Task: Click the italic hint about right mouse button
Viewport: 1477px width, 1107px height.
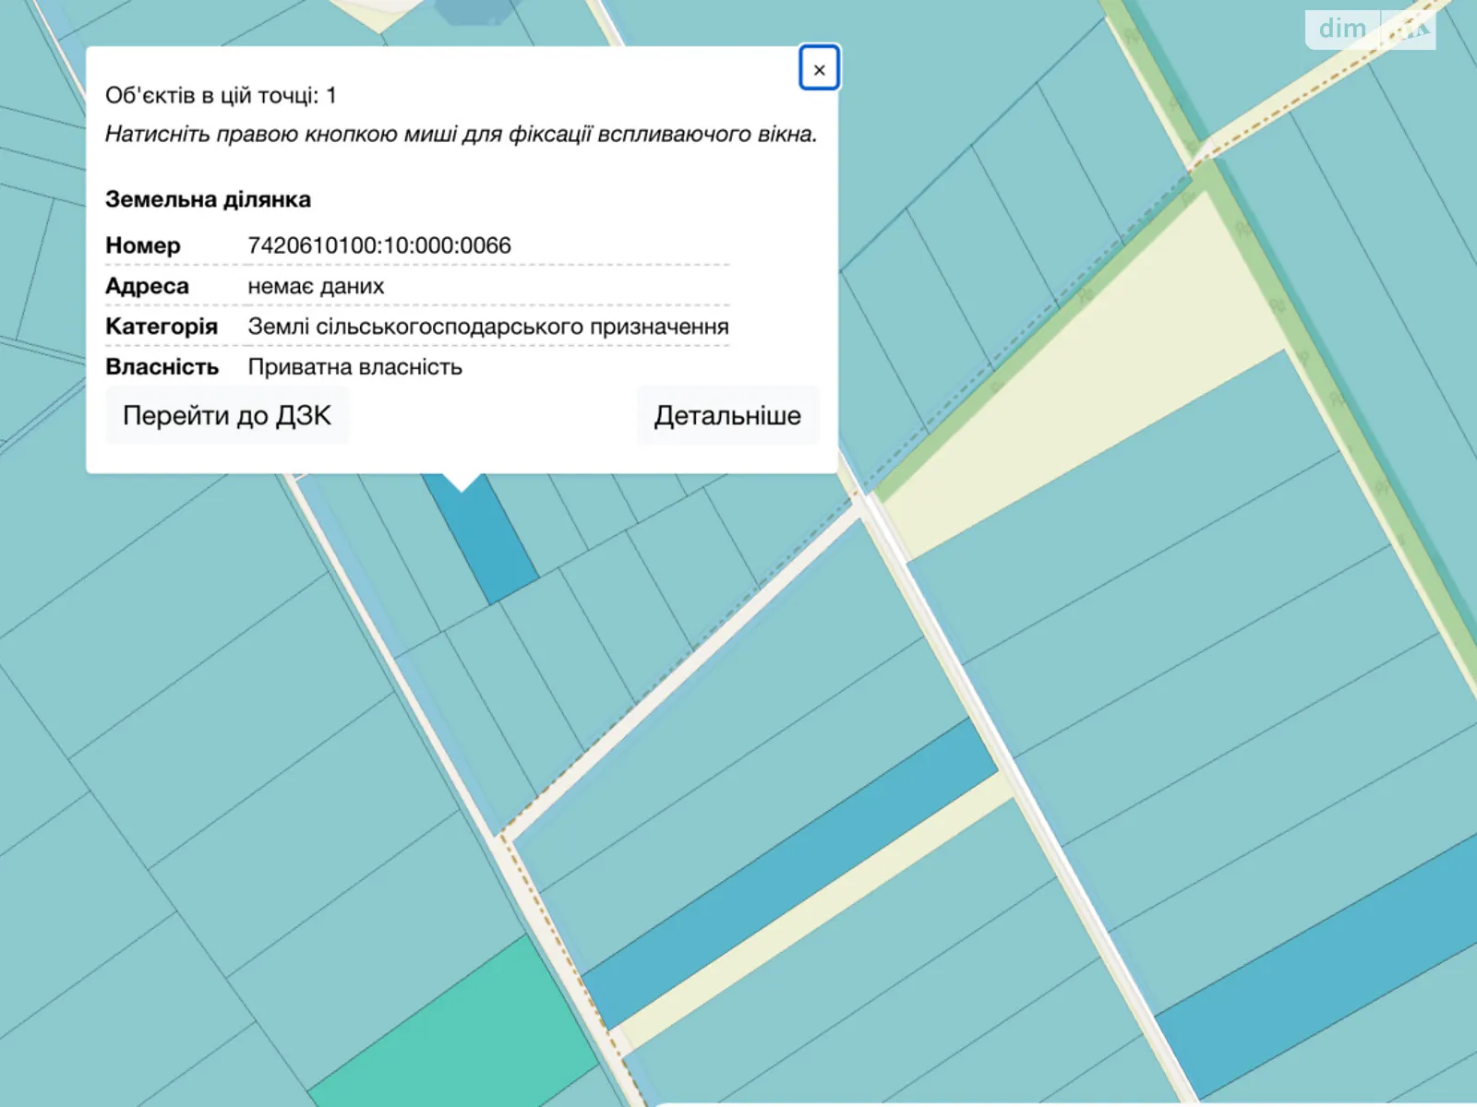Action: click(x=461, y=135)
